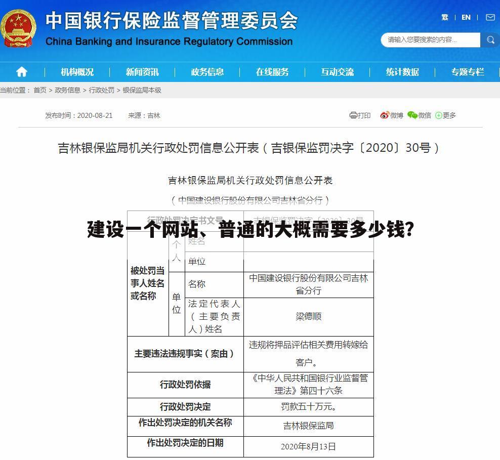
Task: Click the English title China Banking and Insurance
Action: [169, 41]
